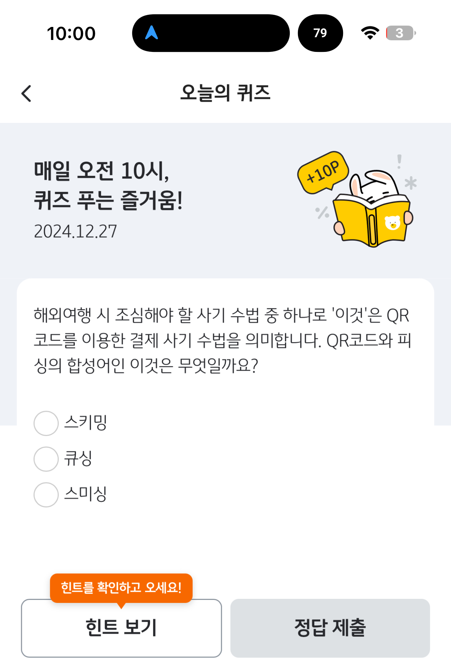Image resolution: width=451 pixels, height=662 pixels.
Task: Go back using the left chevron arrow
Action: click(26, 93)
